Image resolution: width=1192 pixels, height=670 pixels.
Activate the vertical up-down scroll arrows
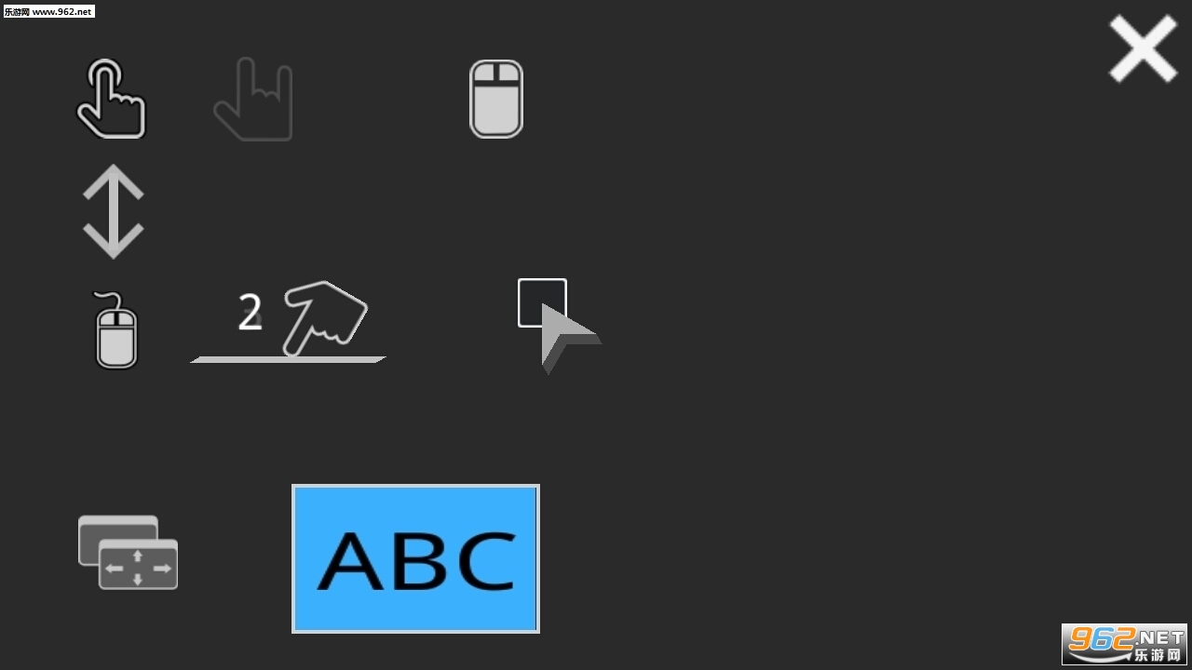[113, 211]
